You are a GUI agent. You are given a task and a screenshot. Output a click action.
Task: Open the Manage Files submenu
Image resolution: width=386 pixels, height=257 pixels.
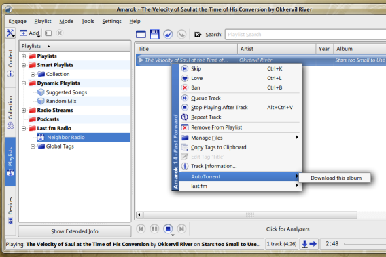(241, 138)
